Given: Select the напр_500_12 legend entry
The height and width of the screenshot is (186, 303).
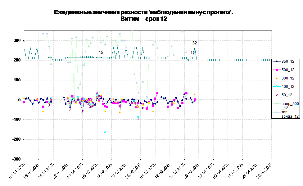Looking at the screenshot, I should click(286, 106).
